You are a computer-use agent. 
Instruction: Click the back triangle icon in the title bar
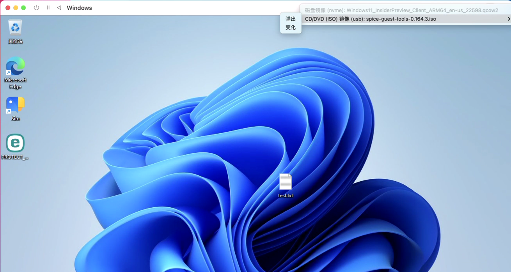59,8
